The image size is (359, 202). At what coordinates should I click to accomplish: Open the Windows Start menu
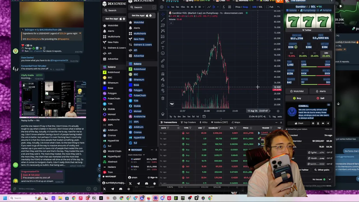coord(5,198)
